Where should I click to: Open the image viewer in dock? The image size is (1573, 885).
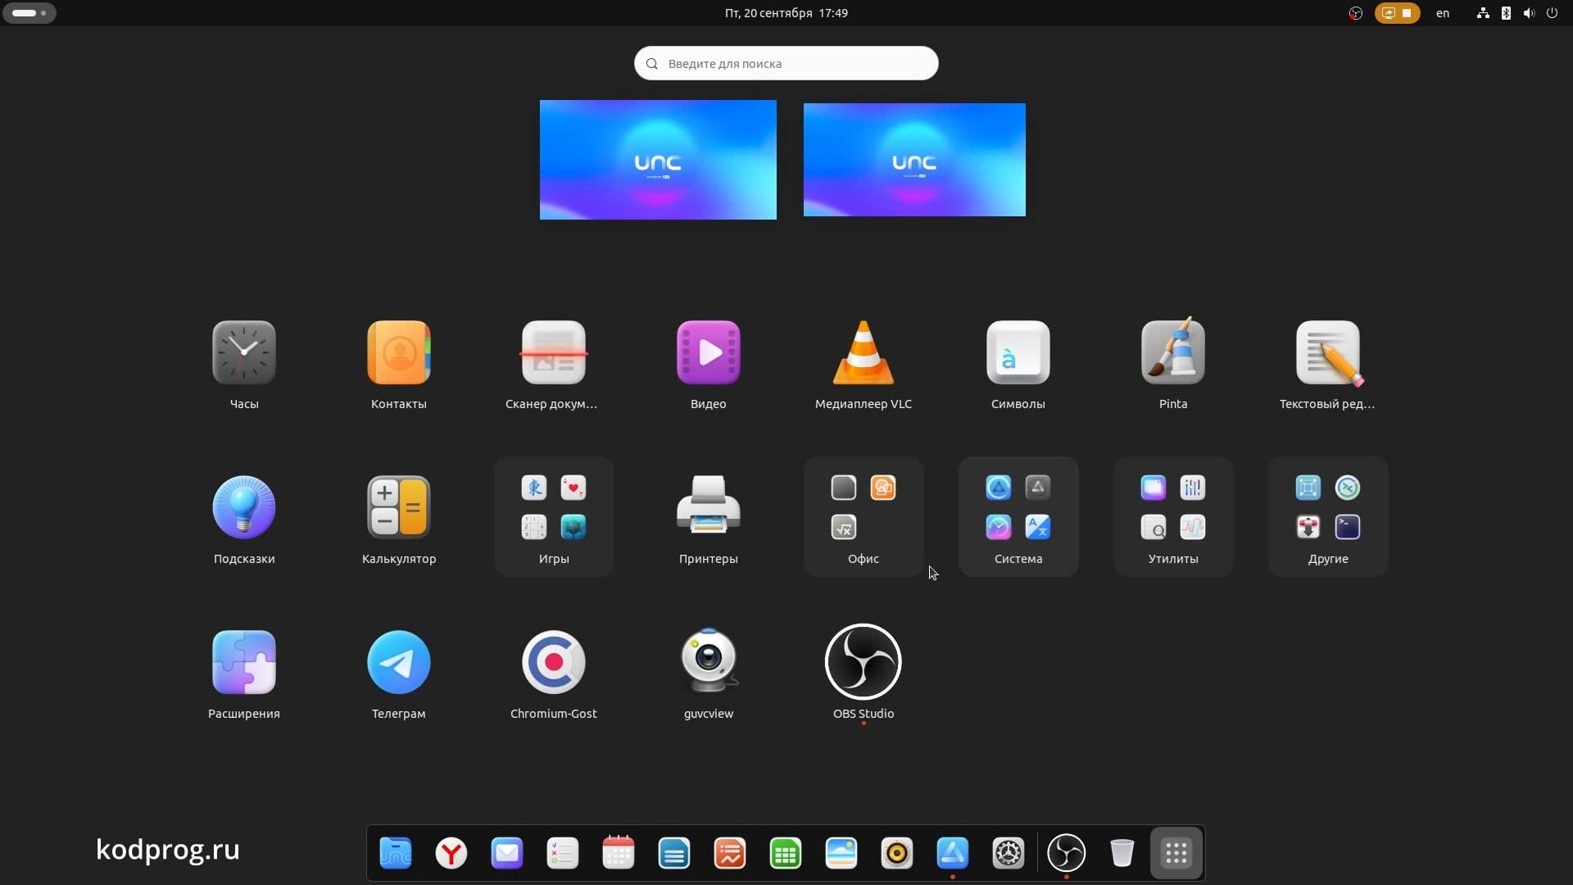[841, 853]
